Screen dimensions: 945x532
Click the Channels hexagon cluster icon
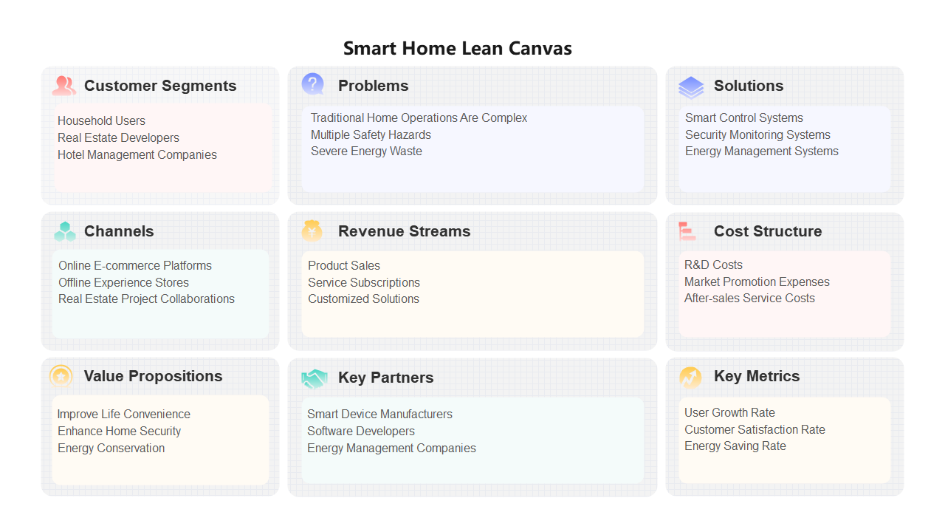pos(65,231)
